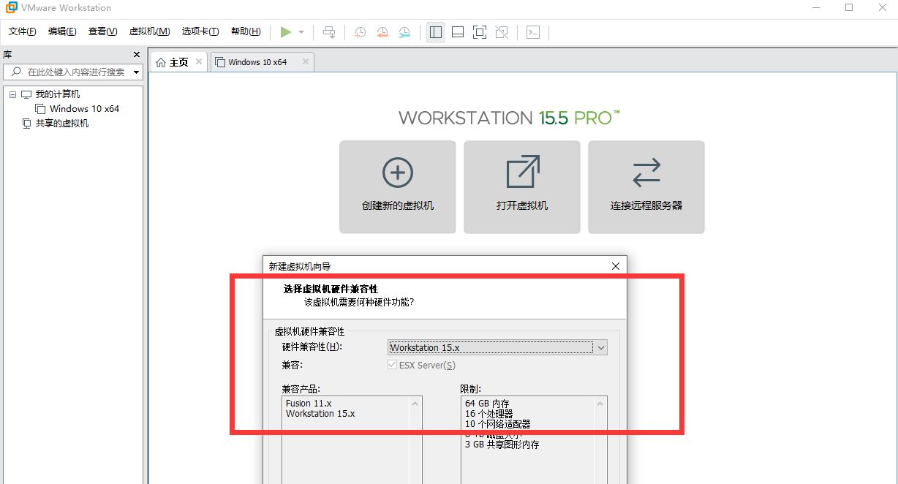Image resolution: width=898 pixels, height=484 pixels.
Task: Click 16 个处理器 in the limits list
Action: 489,414
